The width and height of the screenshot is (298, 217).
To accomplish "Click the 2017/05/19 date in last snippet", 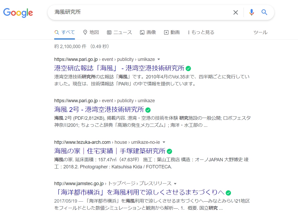I will [x=66, y=201].
